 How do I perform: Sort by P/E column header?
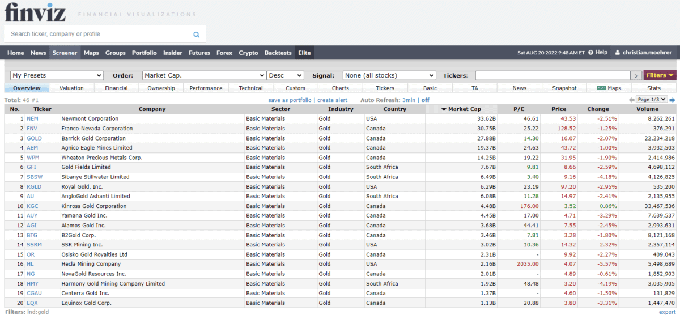pos(519,109)
